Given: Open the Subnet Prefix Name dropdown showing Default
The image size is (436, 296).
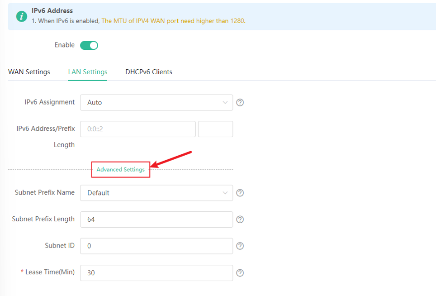Looking at the screenshot, I should (156, 193).
